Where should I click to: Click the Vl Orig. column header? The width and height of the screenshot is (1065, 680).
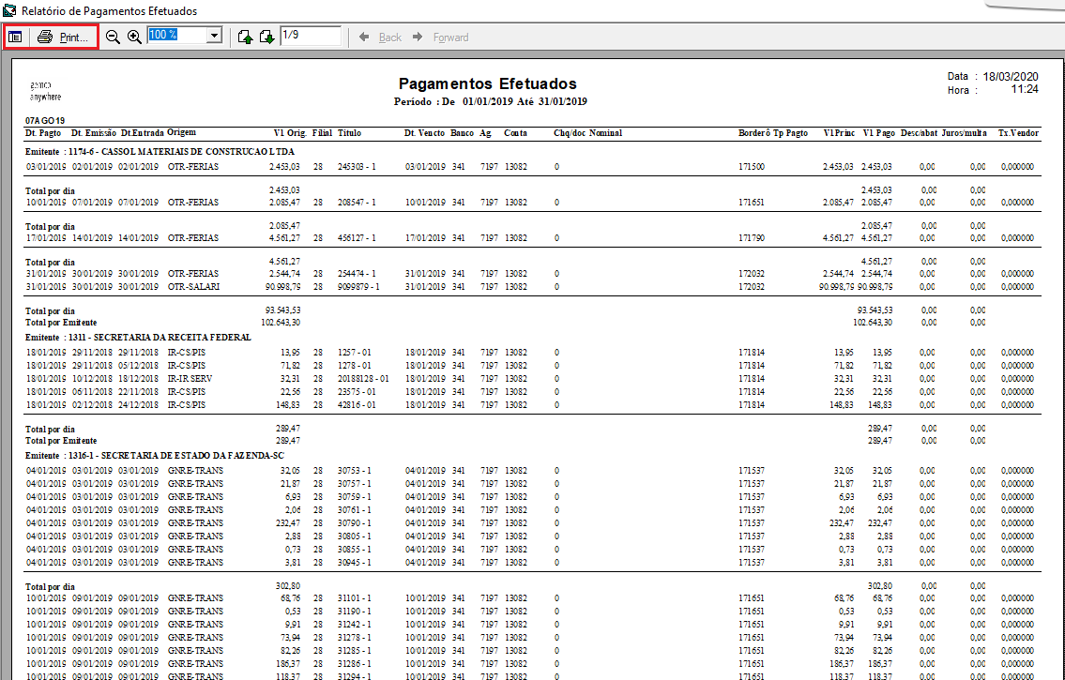click(x=290, y=133)
